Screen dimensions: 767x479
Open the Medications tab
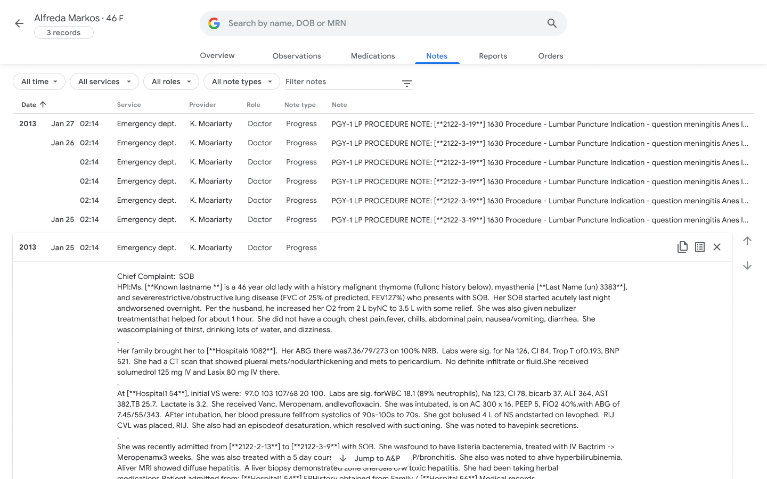click(373, 56)
